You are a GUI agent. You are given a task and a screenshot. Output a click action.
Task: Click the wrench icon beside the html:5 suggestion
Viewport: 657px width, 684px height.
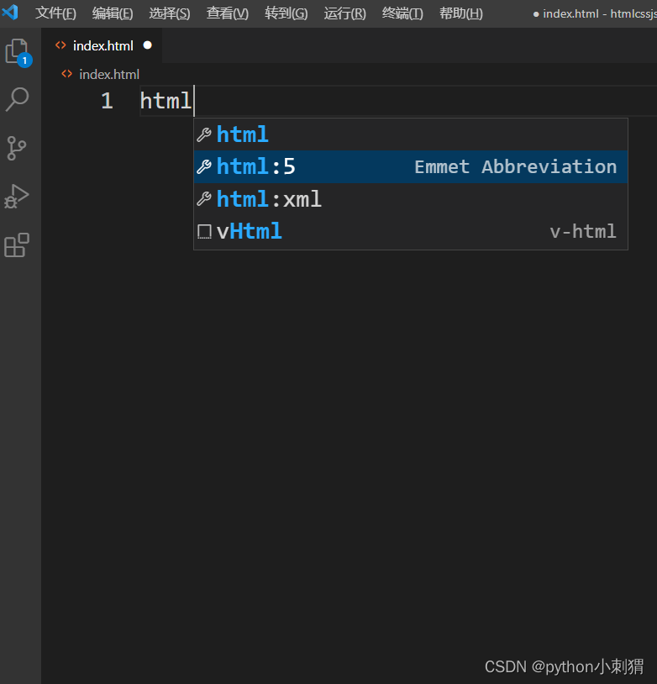(x=203, y=166)
